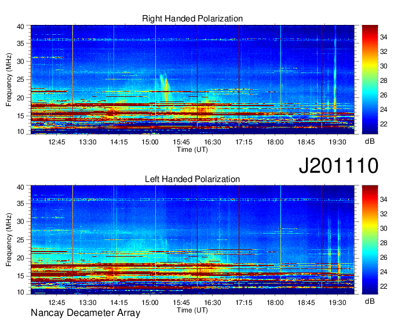
Task: Click the "Right Handed Polarization" plot title
Action: [192, 19]
